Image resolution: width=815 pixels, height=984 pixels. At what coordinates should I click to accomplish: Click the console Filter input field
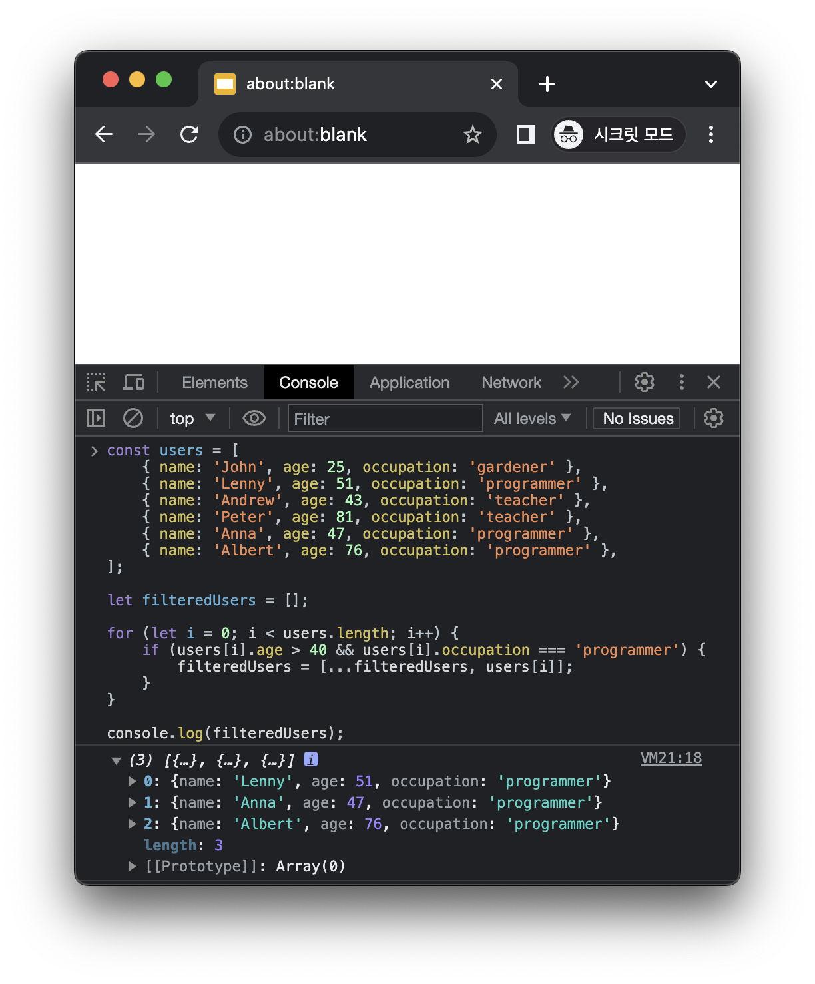(386, 418)
